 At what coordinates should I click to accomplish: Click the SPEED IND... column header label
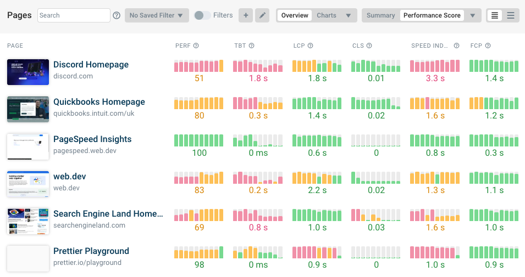pyautogui.click(x=429, y=46)
